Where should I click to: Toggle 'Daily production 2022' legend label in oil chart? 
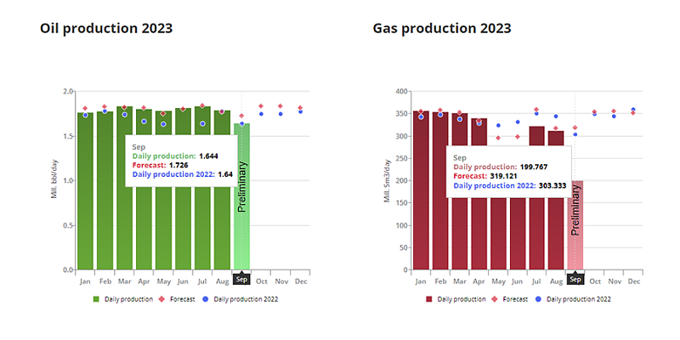(x=246, y=299)
